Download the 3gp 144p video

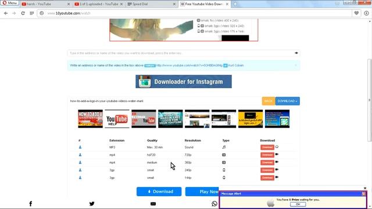[267, 178]
